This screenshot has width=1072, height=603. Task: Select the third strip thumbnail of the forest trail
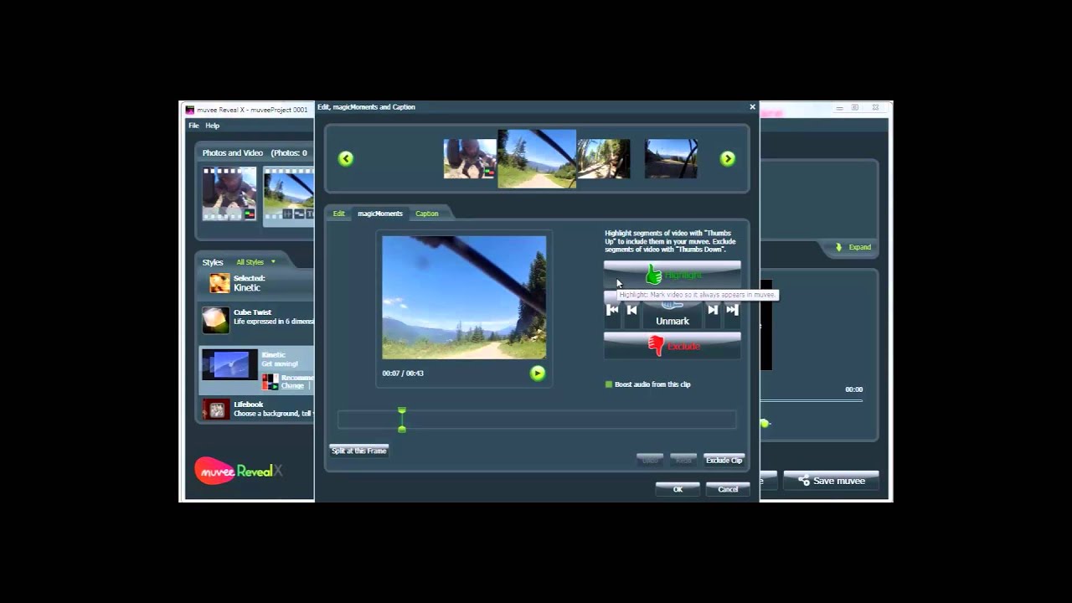(603, 159)
